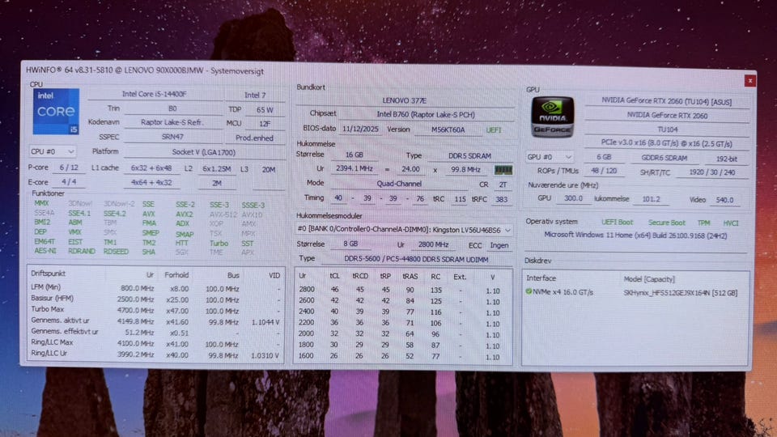The image size is (777, 437).
Task: Click the Microsoft Windows 11 Home build text
Action: (x=635, y=235)
